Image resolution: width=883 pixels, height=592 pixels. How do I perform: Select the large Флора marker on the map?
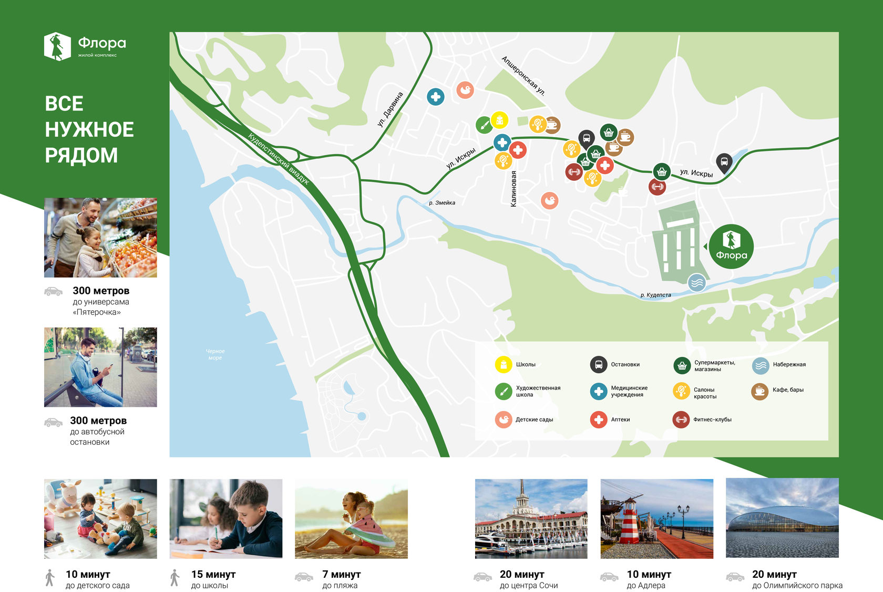731,247
